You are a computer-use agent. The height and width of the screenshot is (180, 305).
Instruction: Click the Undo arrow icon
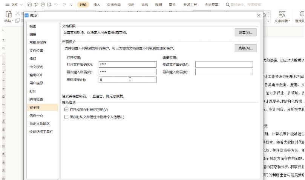click(x=56, y=5)
